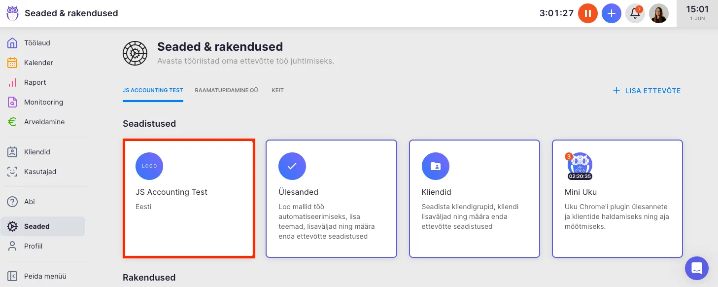The width and height of the screenshot is (718, 287).
Task: Click the Raport chart icon
Action: click(x=12, y=82)
